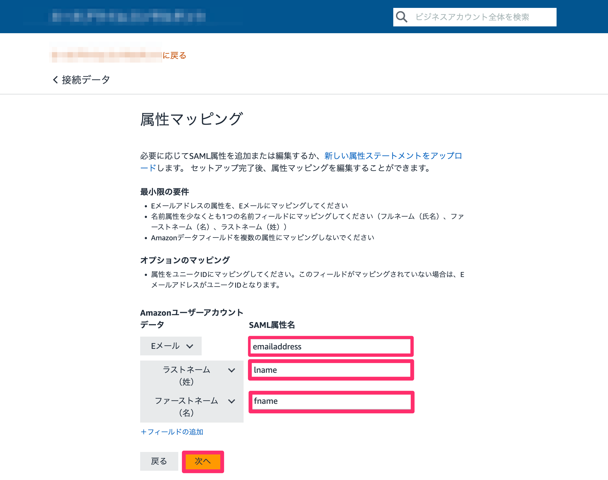Click the lname SAML attribute field

(331, 370)
